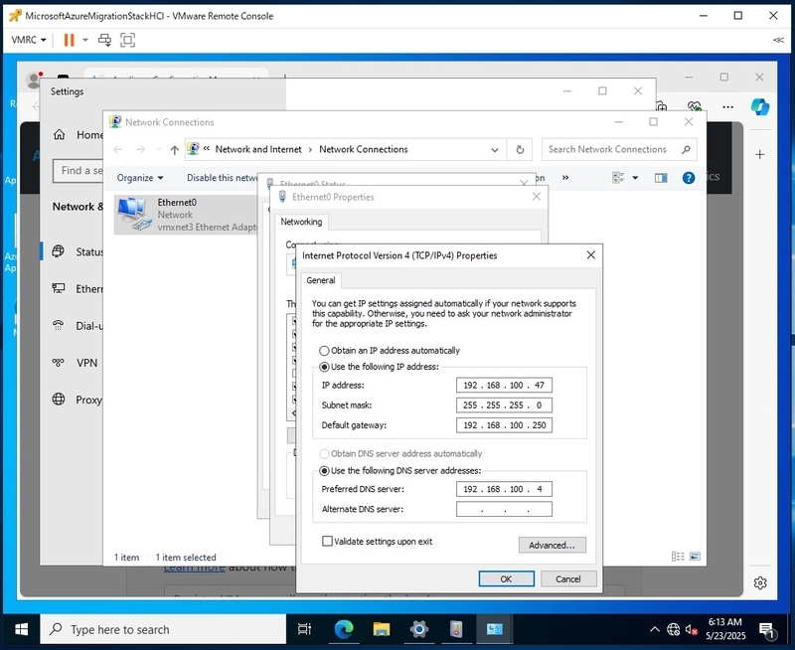
Task: Click the Alternate DNS server field
Action: click(504, 509)
